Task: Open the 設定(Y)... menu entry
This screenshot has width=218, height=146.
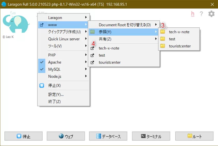Action: [x=64, y=95]
